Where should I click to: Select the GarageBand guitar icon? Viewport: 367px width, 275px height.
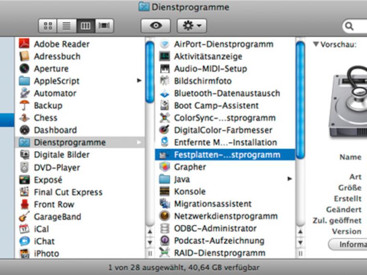click(24, 216)
